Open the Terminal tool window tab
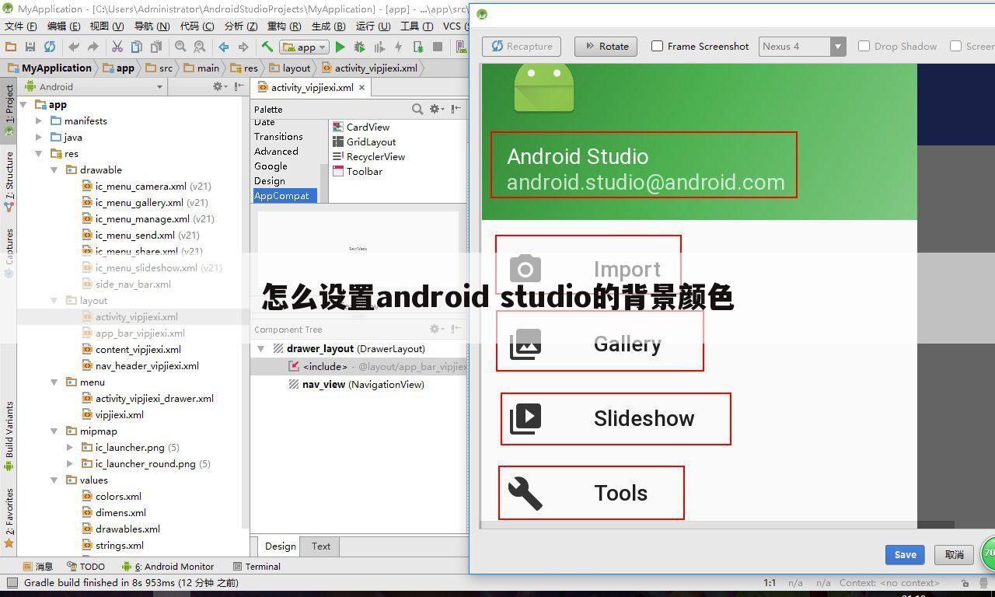This screenshot has width=995, height=597. (x=257, y=566)
